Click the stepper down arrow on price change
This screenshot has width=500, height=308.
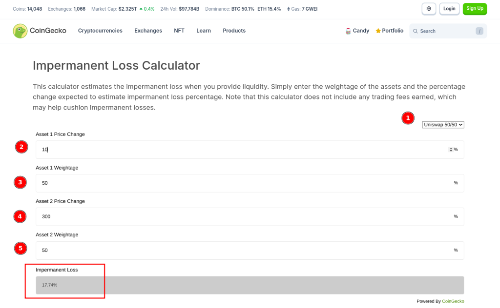pos(451,151)
